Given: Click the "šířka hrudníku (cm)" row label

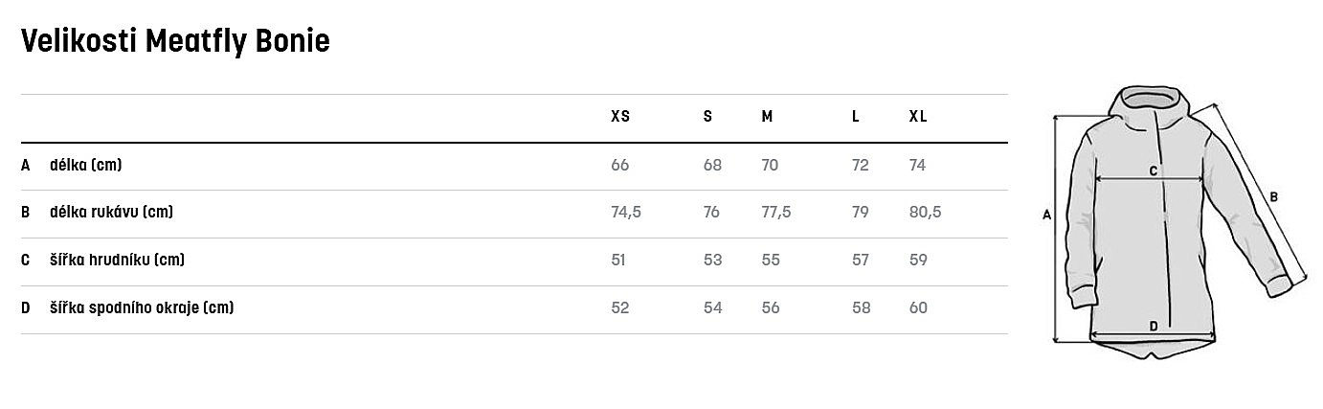Looking at the screenshot, I should [117, 260].
